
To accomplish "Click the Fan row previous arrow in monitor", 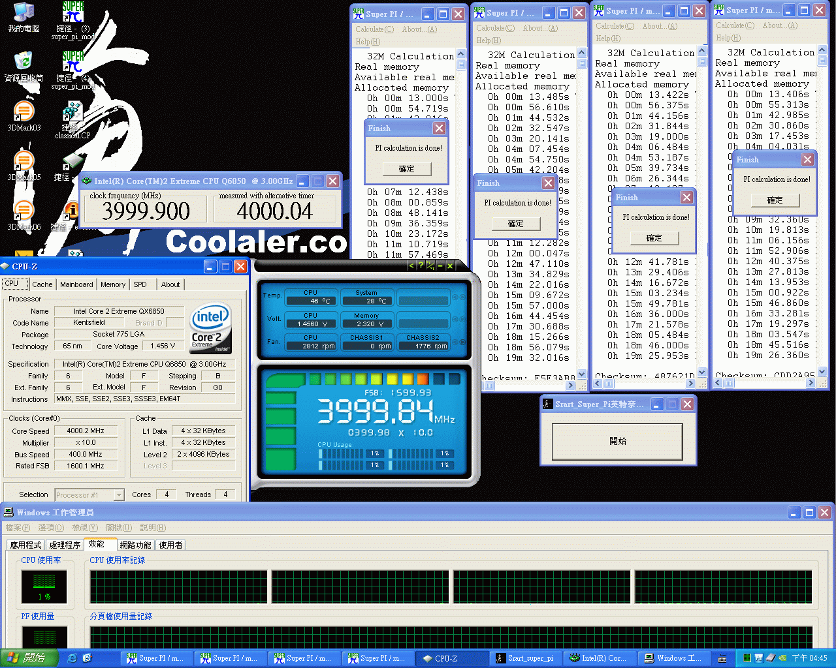I will [x=455, y=342].
